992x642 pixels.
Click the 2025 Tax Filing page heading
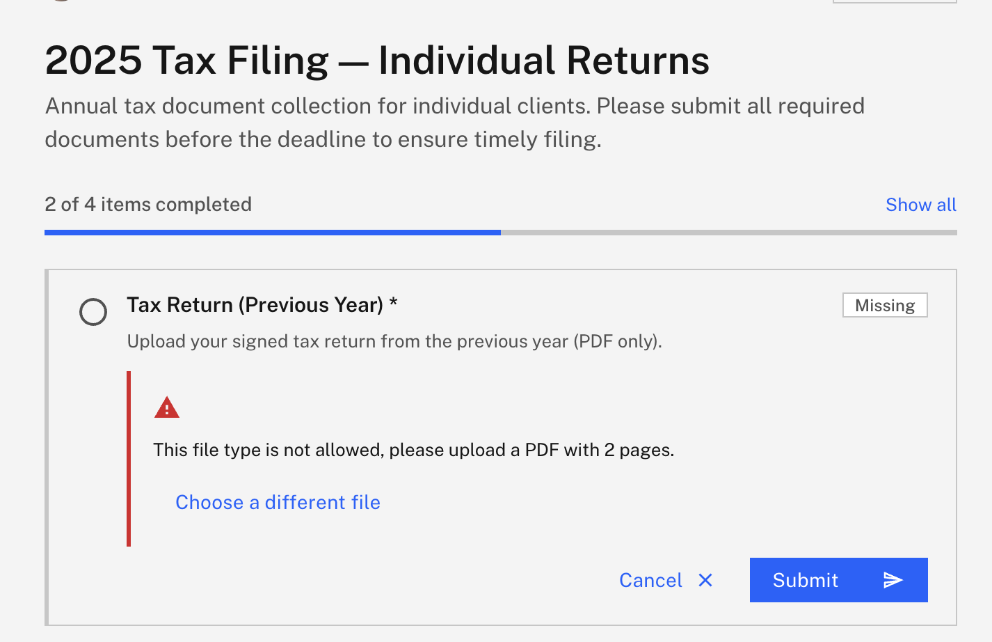(377, 61)
